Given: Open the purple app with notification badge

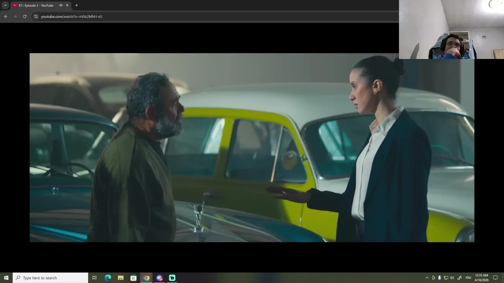Looking at the screenshot, I should tap(159, 278).
